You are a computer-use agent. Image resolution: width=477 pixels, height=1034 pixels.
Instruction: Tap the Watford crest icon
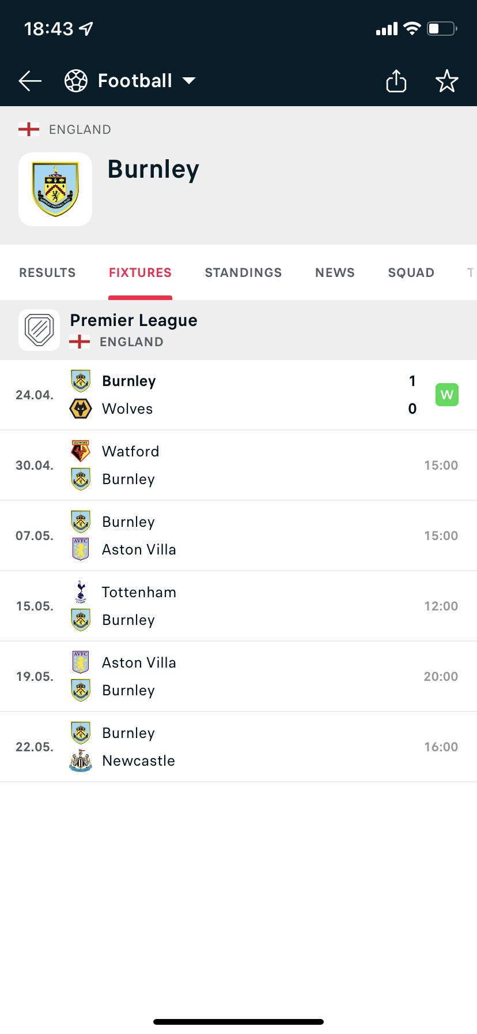pos(81,451)
